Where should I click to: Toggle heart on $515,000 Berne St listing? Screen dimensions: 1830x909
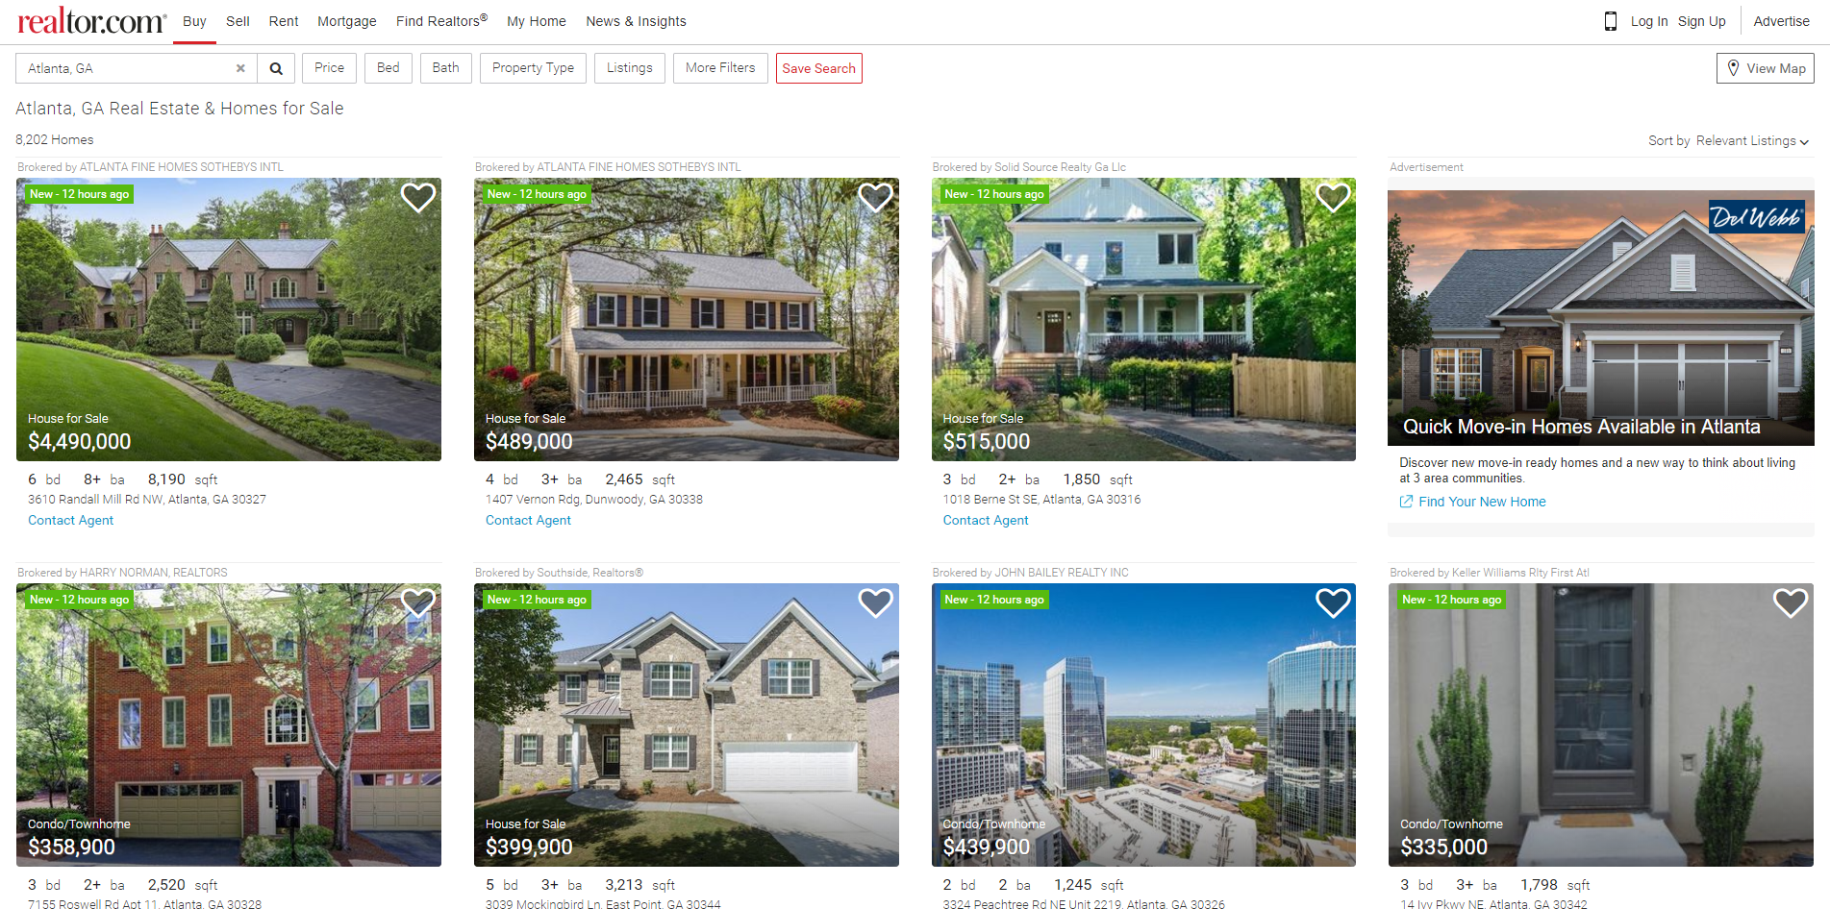click(x=1333, y=198)
